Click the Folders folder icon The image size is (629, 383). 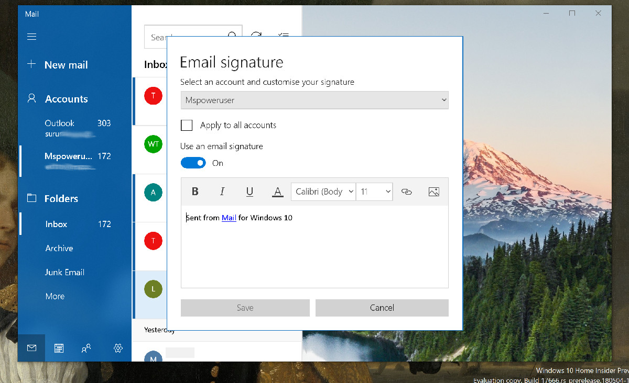pyautogui.click(x=31, y=198)
